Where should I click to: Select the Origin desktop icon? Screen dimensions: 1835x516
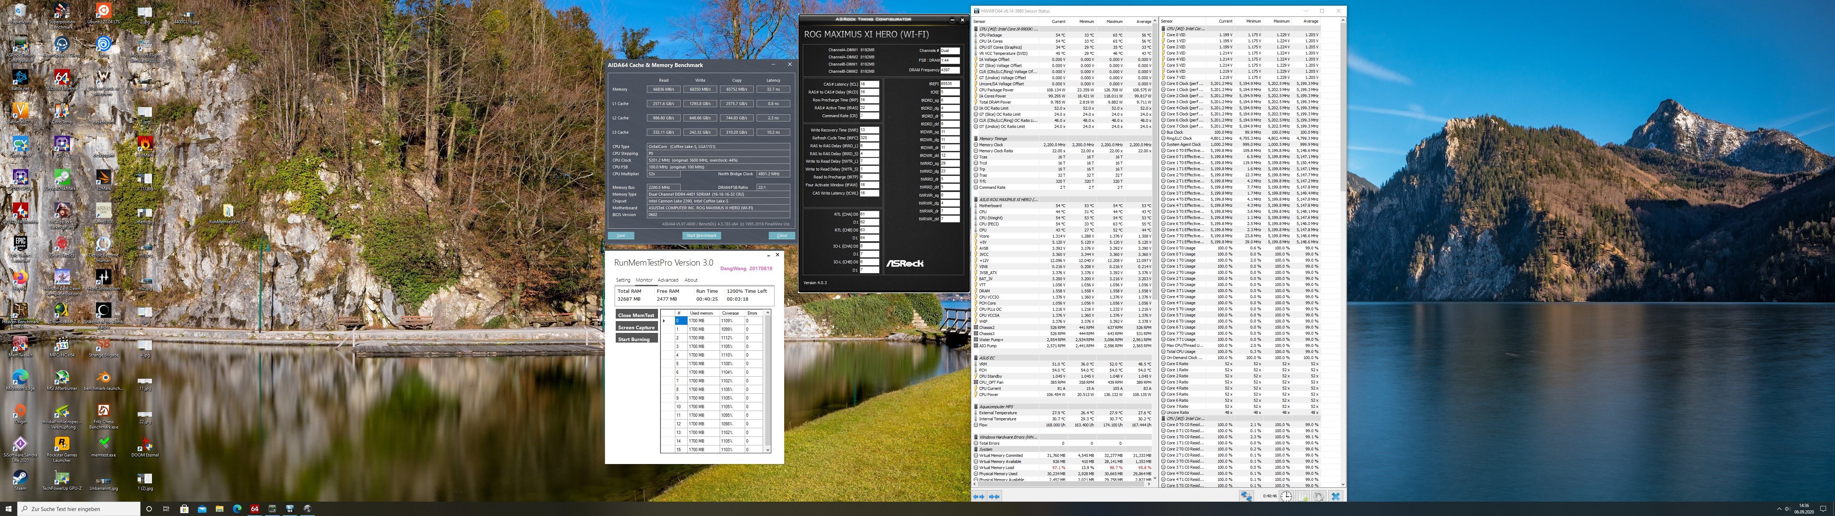click(x=20, y=414)
